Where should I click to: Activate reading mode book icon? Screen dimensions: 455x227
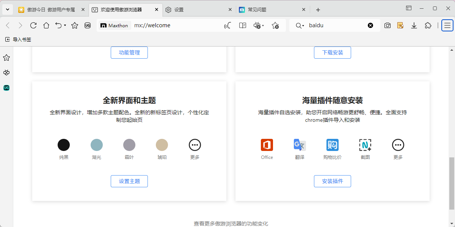click(x=242, y=25)
